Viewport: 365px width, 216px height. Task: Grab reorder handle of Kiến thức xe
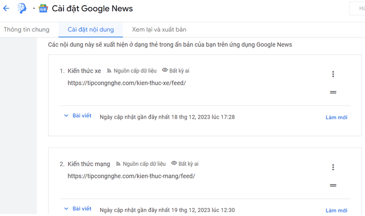click(333, 92)
